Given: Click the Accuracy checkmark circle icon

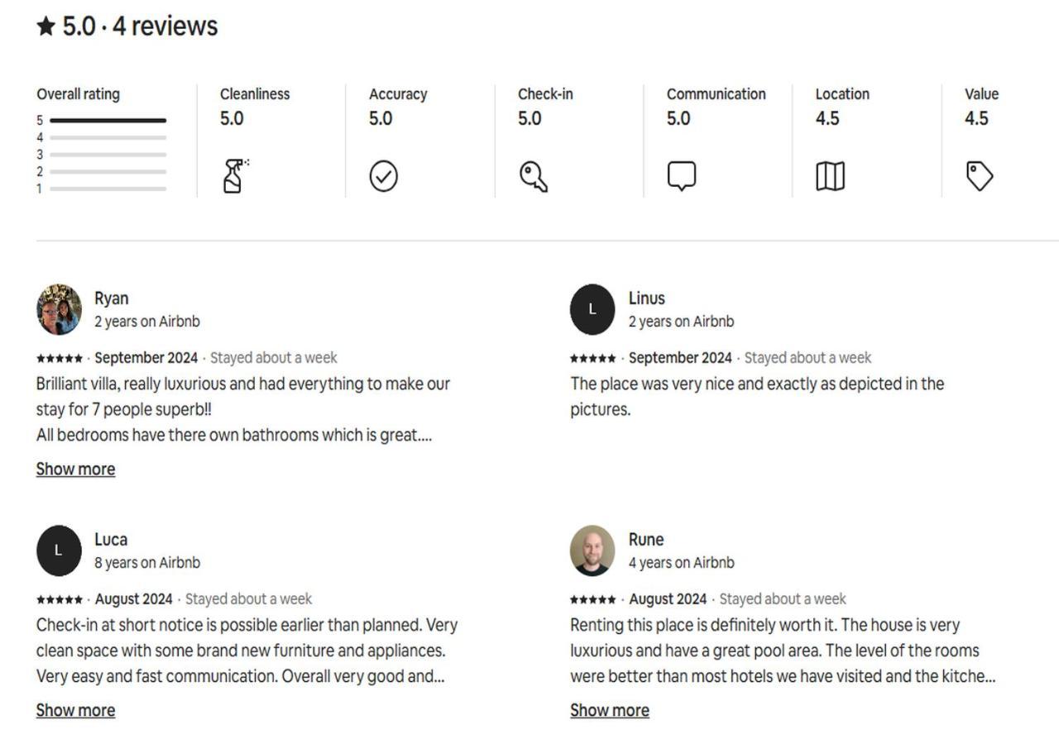Looking at the screenshot, I should 383,176.
